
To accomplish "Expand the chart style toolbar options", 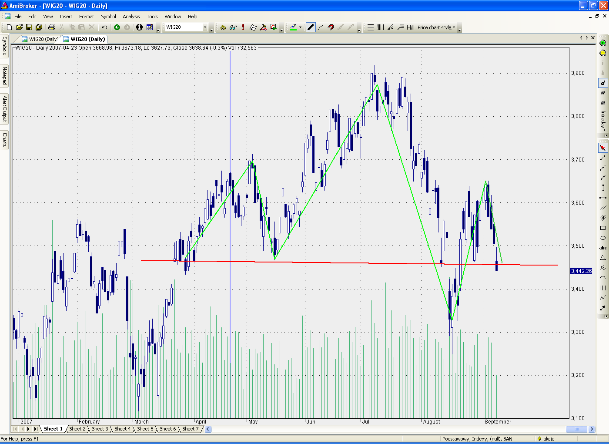I will pyautogui.click(x=459, y=29).
